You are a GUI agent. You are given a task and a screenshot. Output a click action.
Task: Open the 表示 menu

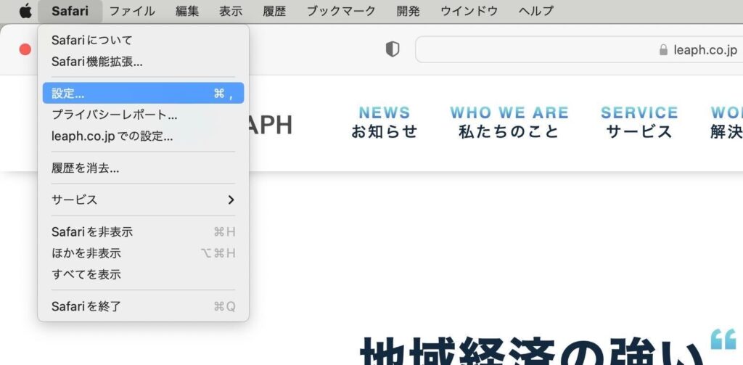pyautogui.click(x=231, y=11)
